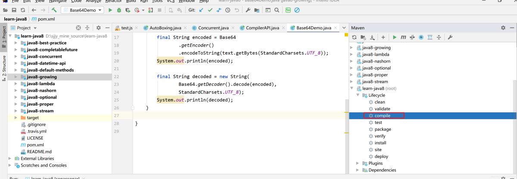Click the Git update project blue arrow
This screenshot has width=517, height=179.
pos(201,10)
